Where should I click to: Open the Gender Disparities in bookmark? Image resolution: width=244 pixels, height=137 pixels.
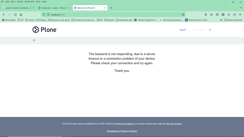[146, 20]
